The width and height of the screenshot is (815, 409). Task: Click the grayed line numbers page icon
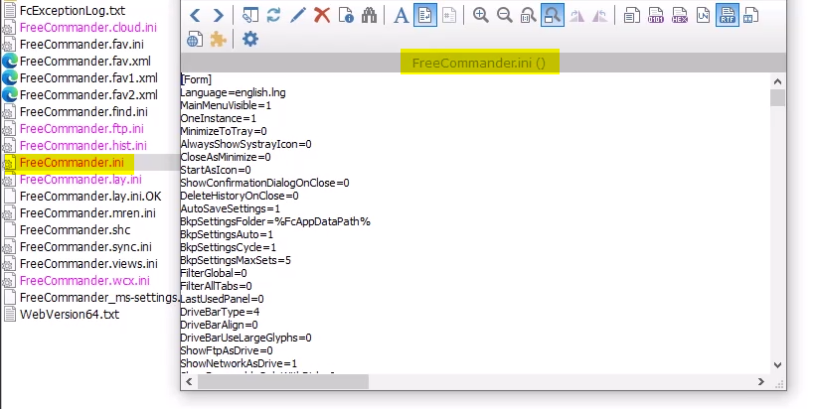[449, 15]
